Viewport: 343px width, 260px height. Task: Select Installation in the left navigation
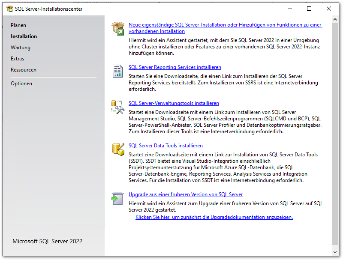[x=24, y=36]
